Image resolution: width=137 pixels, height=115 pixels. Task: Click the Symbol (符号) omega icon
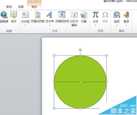(105, 15)
